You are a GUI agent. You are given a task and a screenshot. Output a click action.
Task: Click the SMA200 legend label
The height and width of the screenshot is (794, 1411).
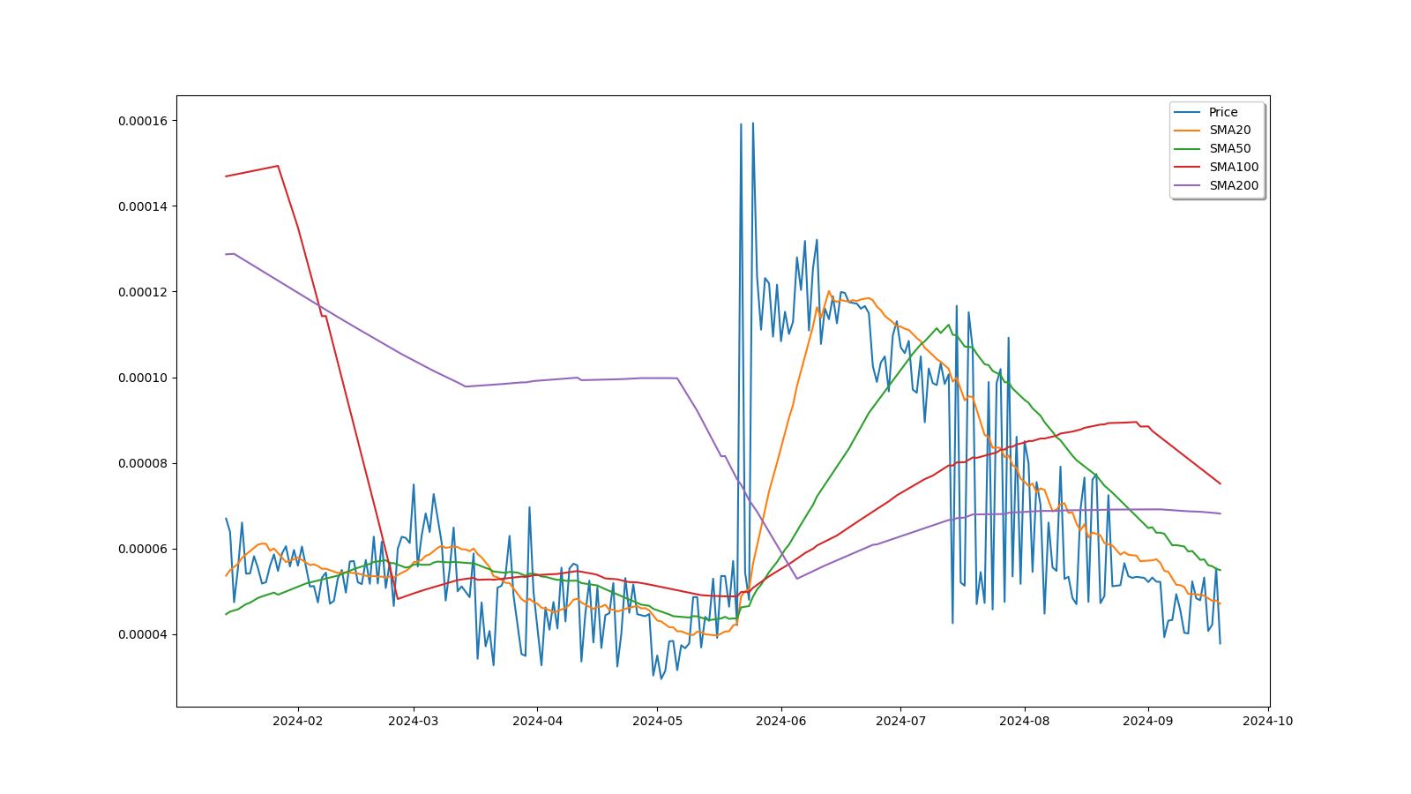point(1234,186)
